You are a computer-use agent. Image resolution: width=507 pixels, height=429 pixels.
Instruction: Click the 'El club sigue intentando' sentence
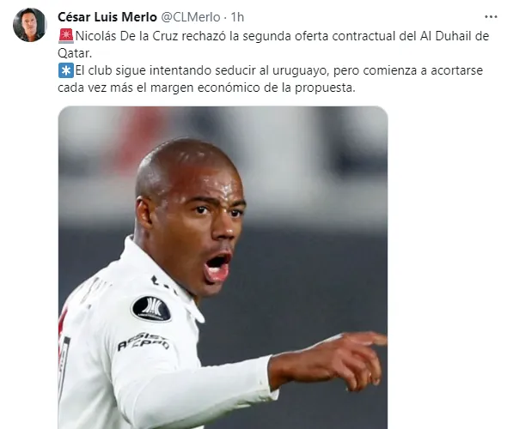[x=144, y=70]
